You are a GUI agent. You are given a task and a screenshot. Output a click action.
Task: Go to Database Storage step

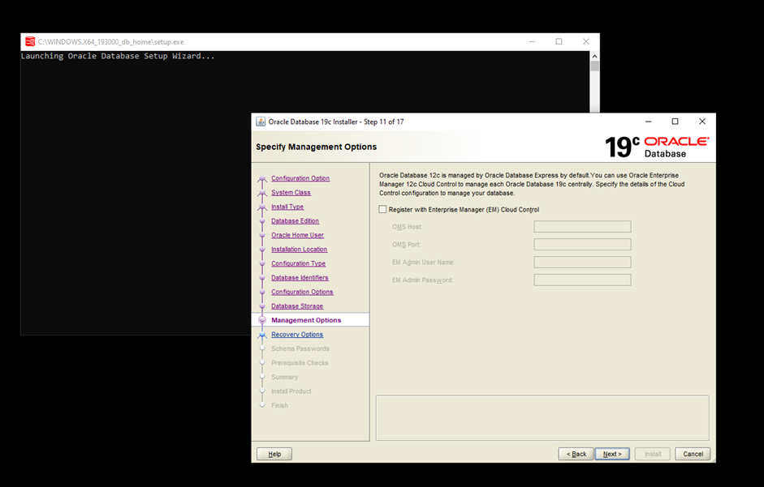pos(297,305)
